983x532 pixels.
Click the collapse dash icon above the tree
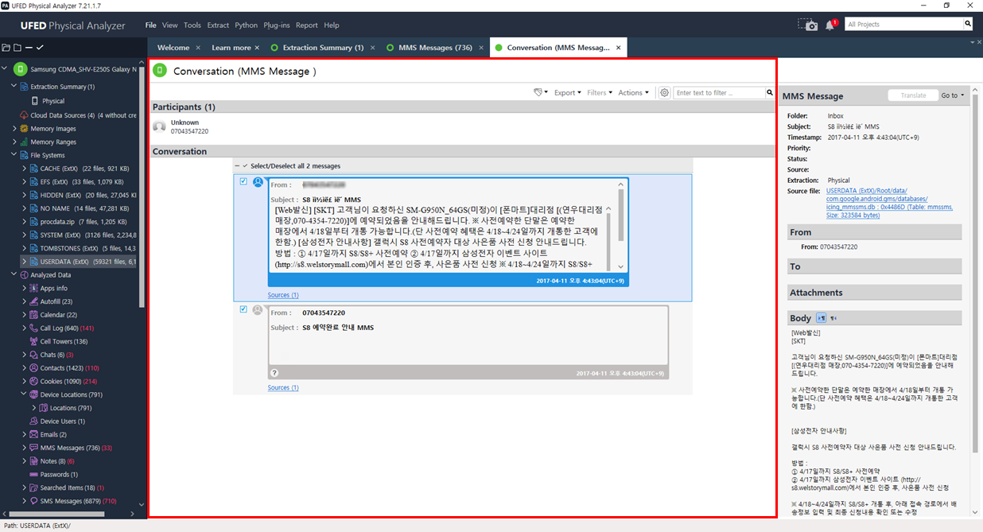29,48
